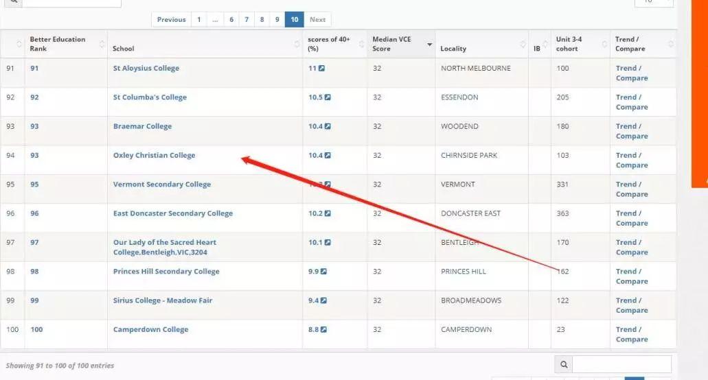Open Trend / Compare for Braemar College

[632, 131]
